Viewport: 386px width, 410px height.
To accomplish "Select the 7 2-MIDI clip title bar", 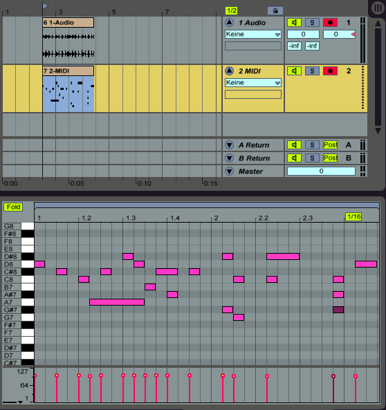I will coord(68,71).
